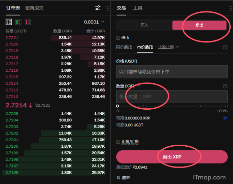Click 可用 0.000000 XRP balance text
Screen dimensions: 233x184
[133, 118]
